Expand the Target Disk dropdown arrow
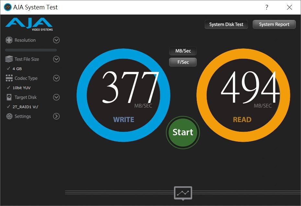301x206 pixels. point(56,97)
